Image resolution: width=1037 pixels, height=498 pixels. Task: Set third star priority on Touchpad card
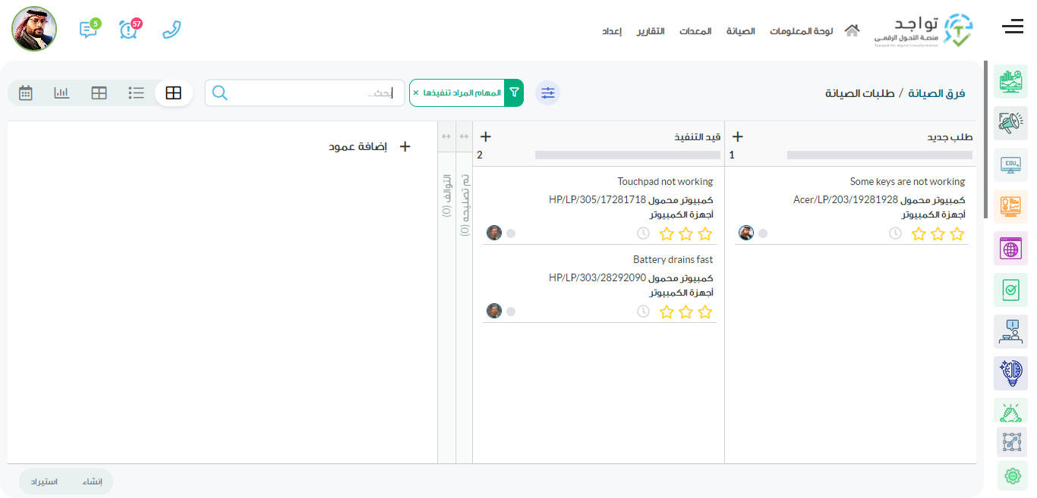[667, 233]
